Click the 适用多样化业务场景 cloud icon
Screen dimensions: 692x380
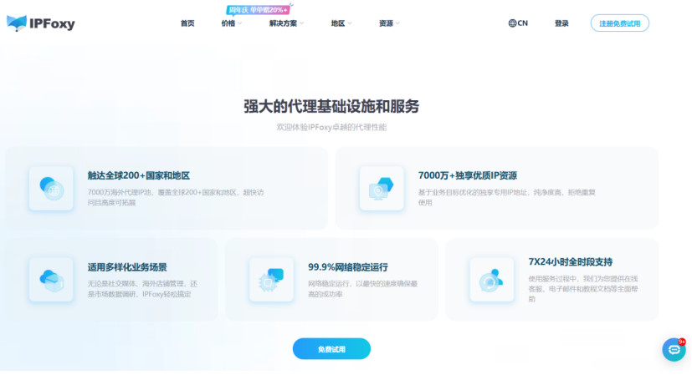pos(50,279)
